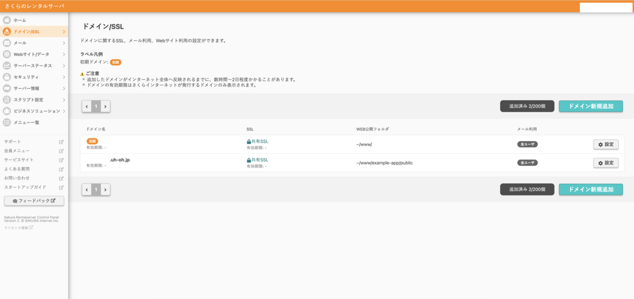Expand the Webサイト/データ menu chevron

click(64, 54)
